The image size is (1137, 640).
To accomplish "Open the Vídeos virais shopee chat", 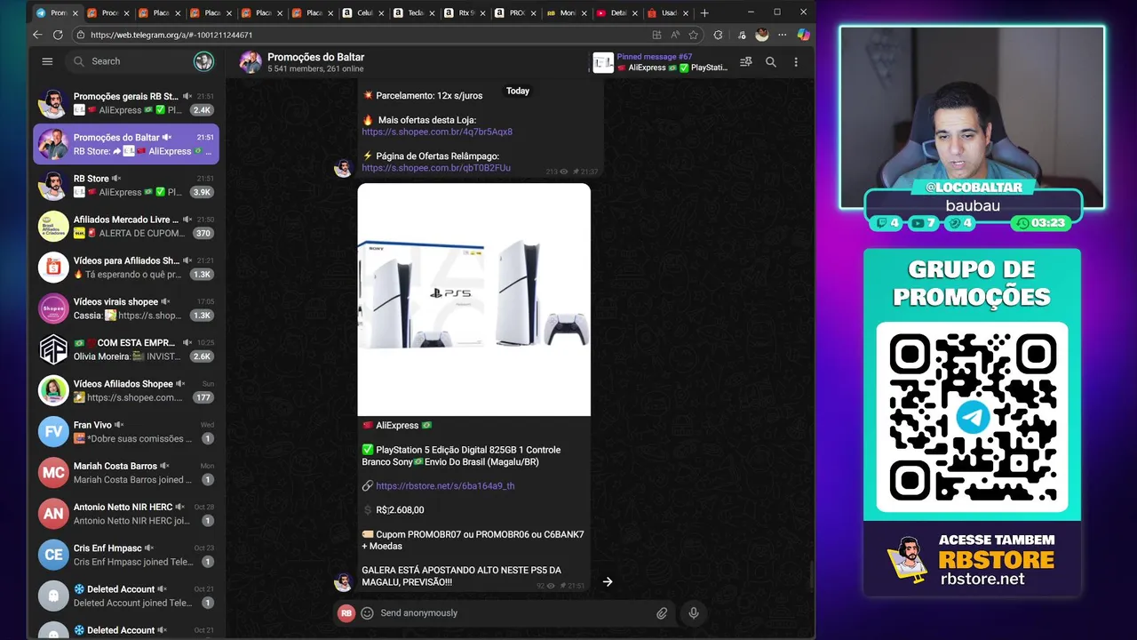I will [126, 308].
